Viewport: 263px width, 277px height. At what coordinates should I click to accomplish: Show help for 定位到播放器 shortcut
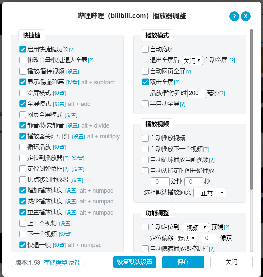66,158
